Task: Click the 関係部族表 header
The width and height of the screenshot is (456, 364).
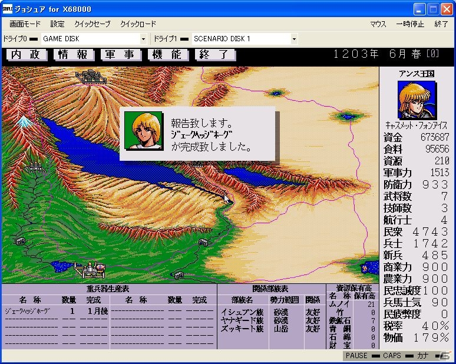Action: [270, 289]
